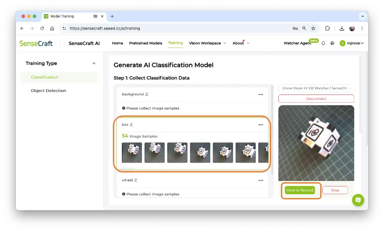Viewport: 384px width, 231px height.
Task: Click the red Stop button
Action: 335,190
